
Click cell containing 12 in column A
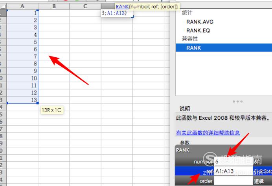(22, 93)
